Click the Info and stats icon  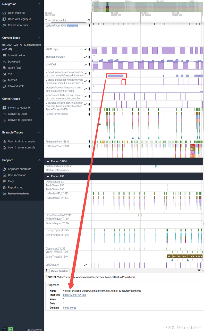point(4,86)
